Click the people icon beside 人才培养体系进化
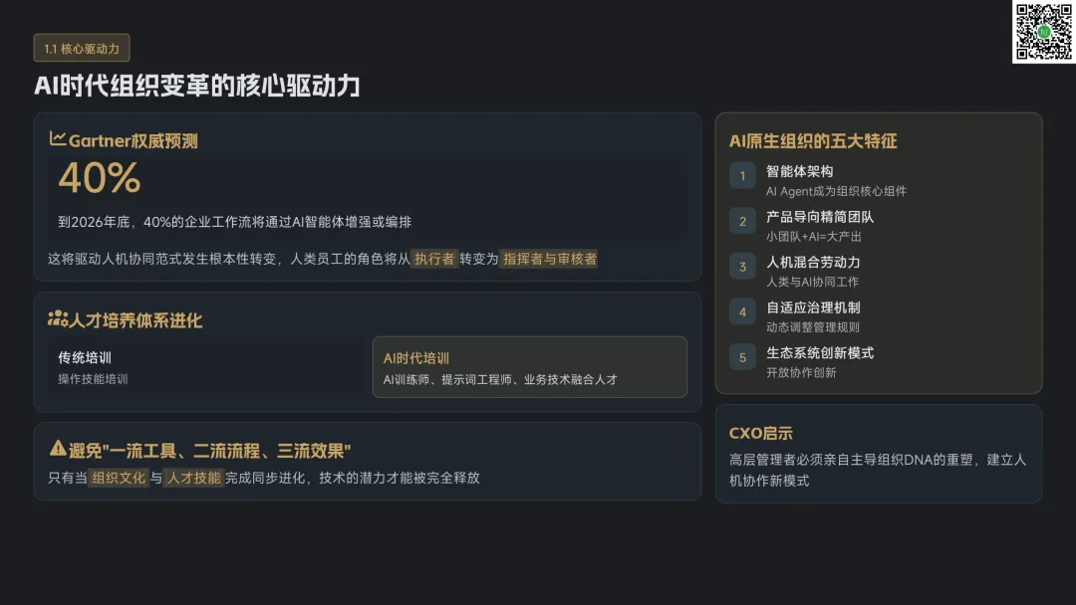Viewport: 1076px width, 605px height. click(x=57, y=319)
